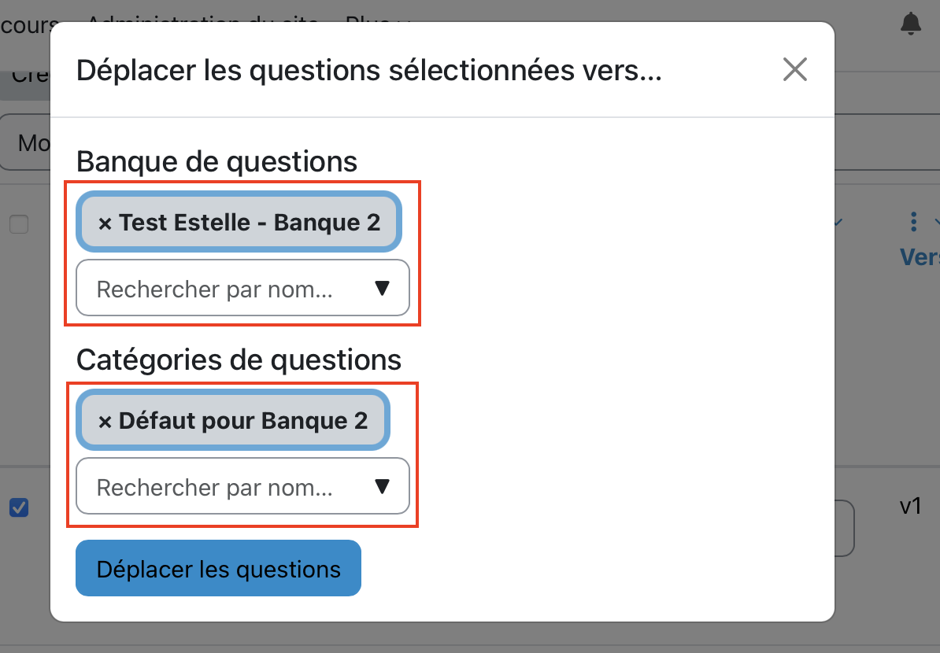Viewport: 940px width, 653px height.
Task: Click the Banque de questions label
Action: (x=216, y=162)
